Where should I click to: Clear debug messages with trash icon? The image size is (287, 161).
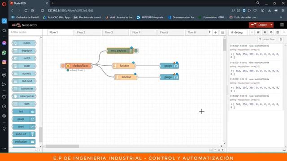[x=281, y=39]
